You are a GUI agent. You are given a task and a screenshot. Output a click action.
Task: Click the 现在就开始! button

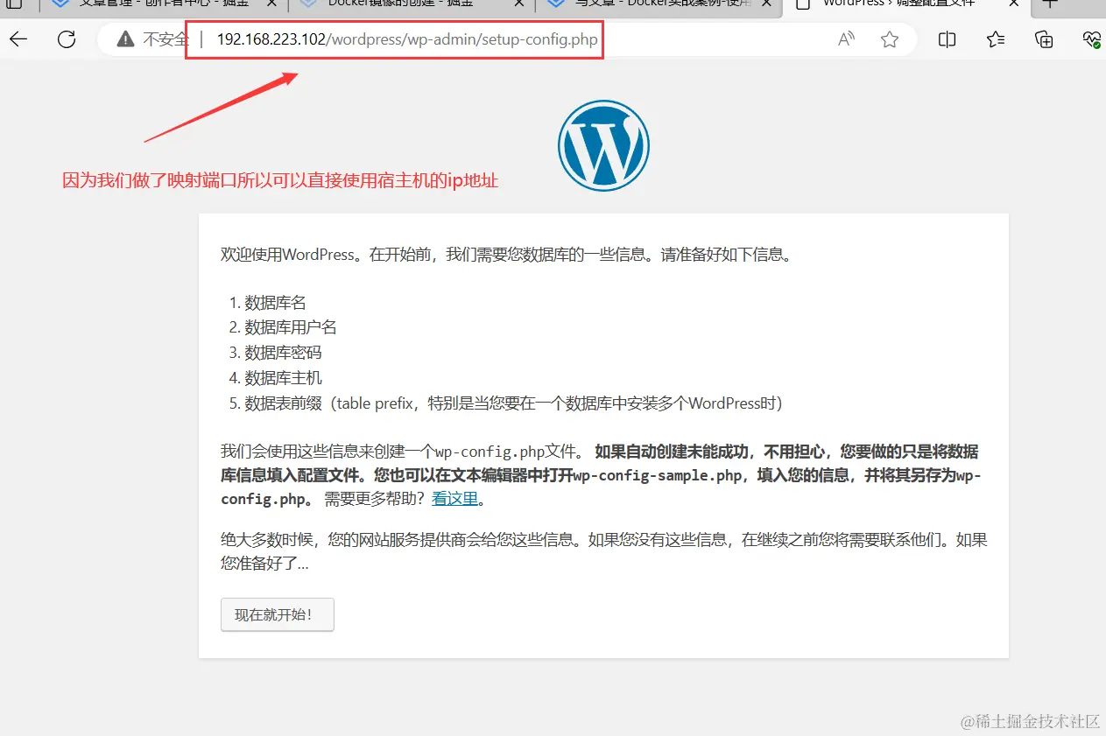(278, 614)
